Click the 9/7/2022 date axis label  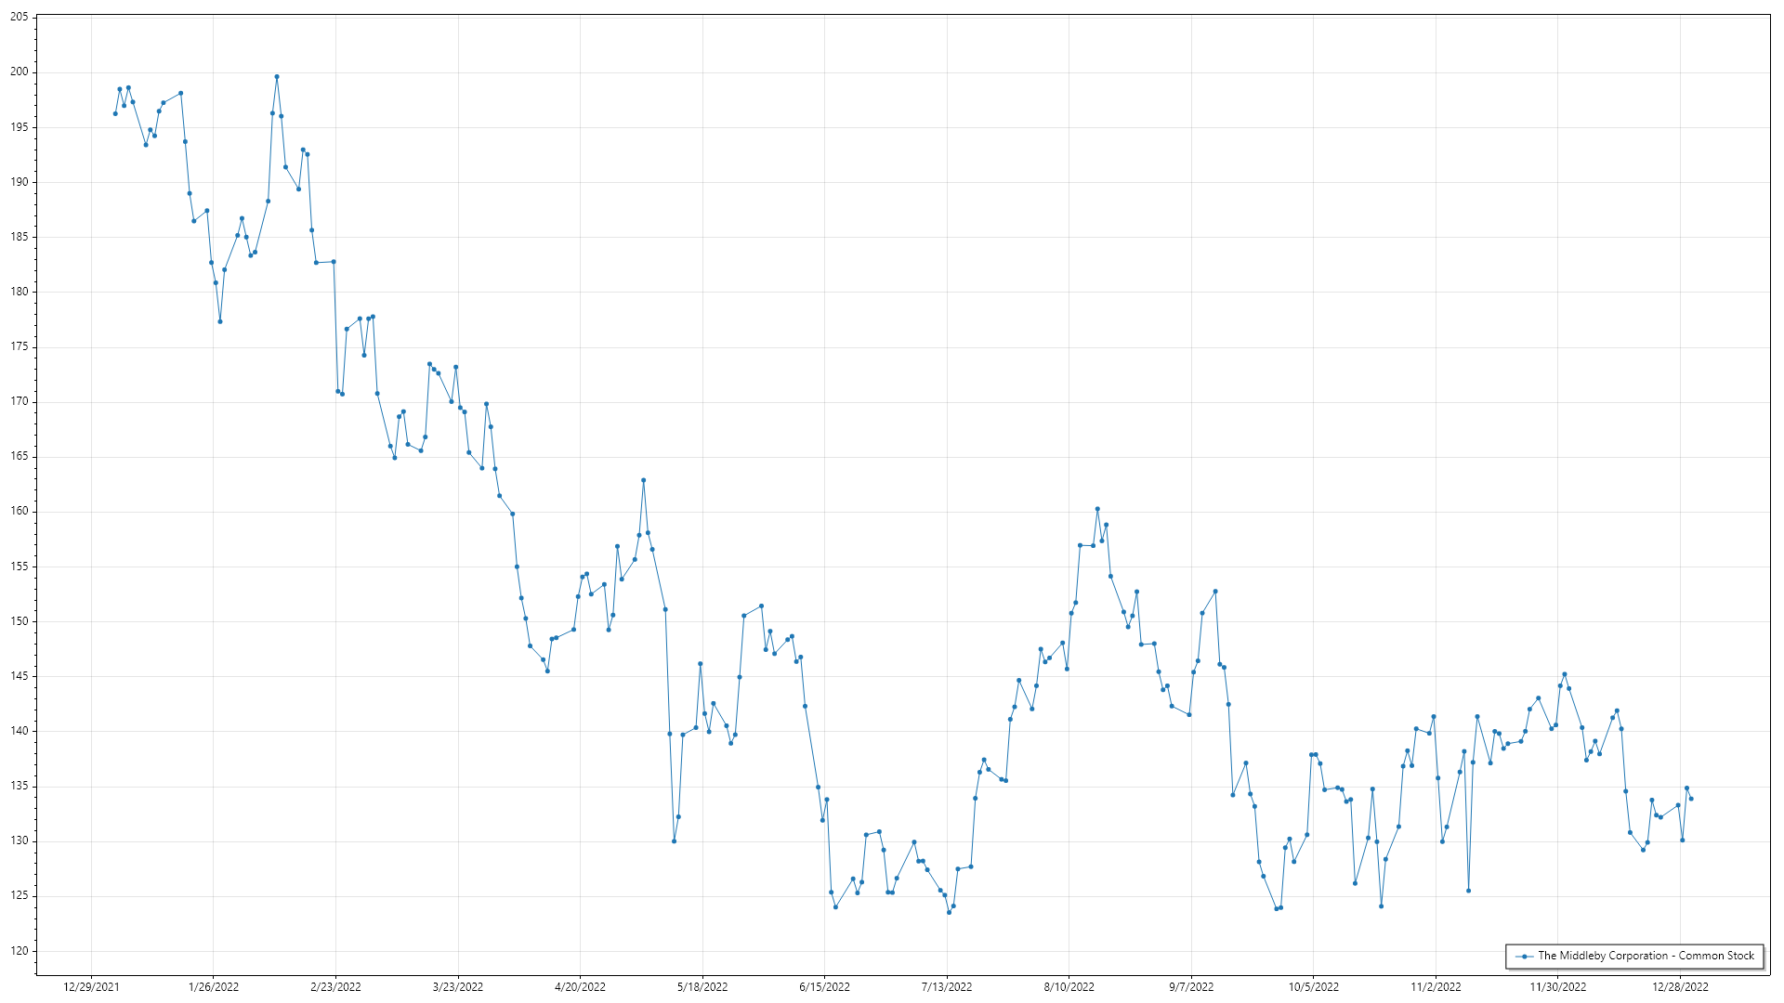tap(1191, 987)
